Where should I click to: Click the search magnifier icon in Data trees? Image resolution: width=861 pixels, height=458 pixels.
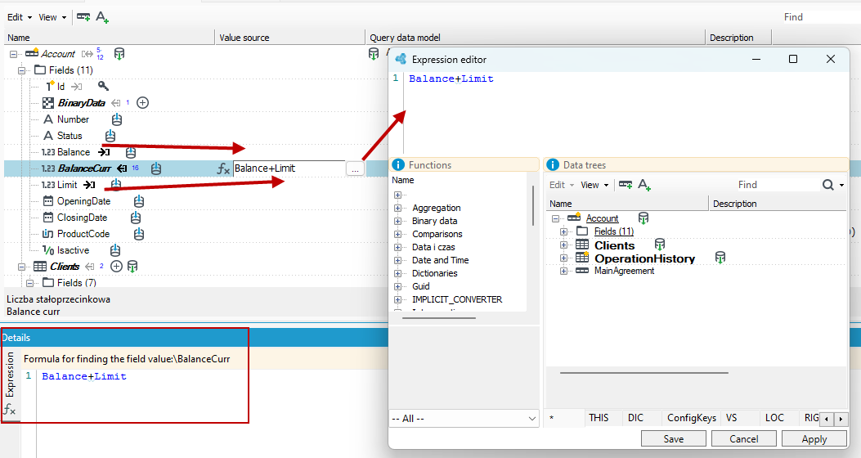pyautogui.click(x=828, y=185)
